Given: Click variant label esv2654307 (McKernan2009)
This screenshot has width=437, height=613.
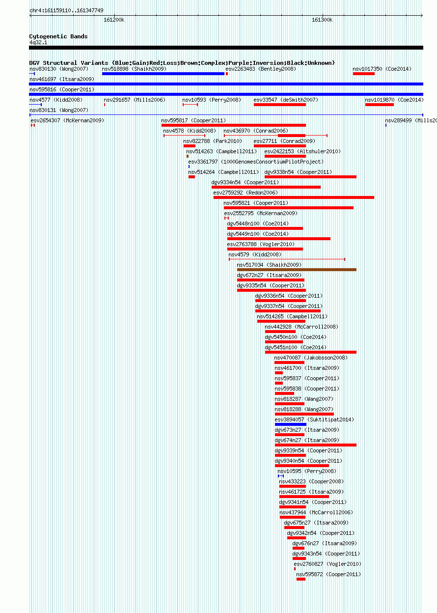Looking at the screenshot, I should coord(67,120).
